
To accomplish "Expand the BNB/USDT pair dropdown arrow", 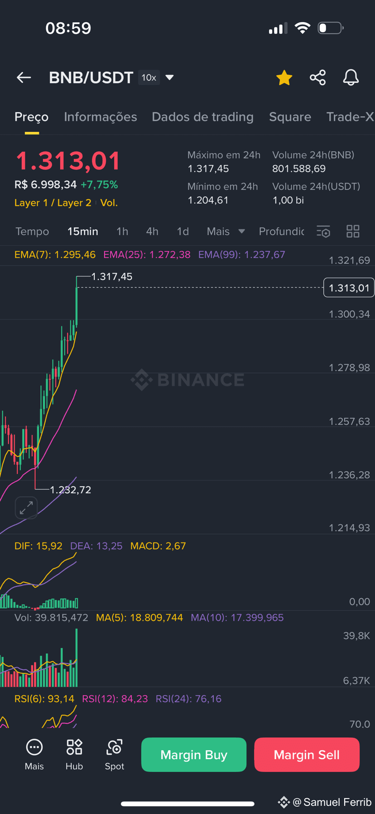I will point(169,78).
